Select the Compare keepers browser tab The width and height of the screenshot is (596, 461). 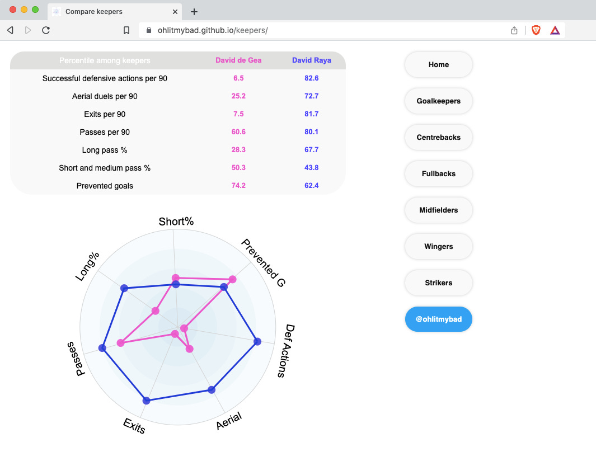(x=101, y=11)
